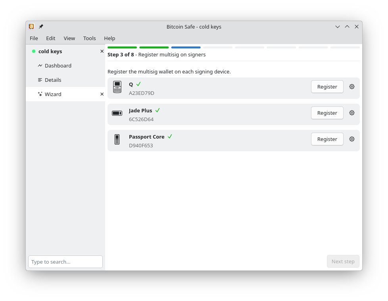Click the second green progress step bar

tap(154, 47)
